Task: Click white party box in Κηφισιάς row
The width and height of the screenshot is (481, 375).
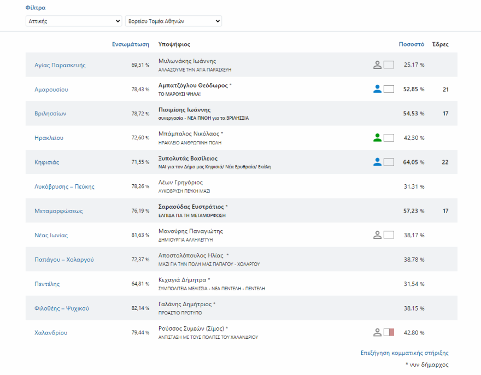Action: (x=389, y=162)
